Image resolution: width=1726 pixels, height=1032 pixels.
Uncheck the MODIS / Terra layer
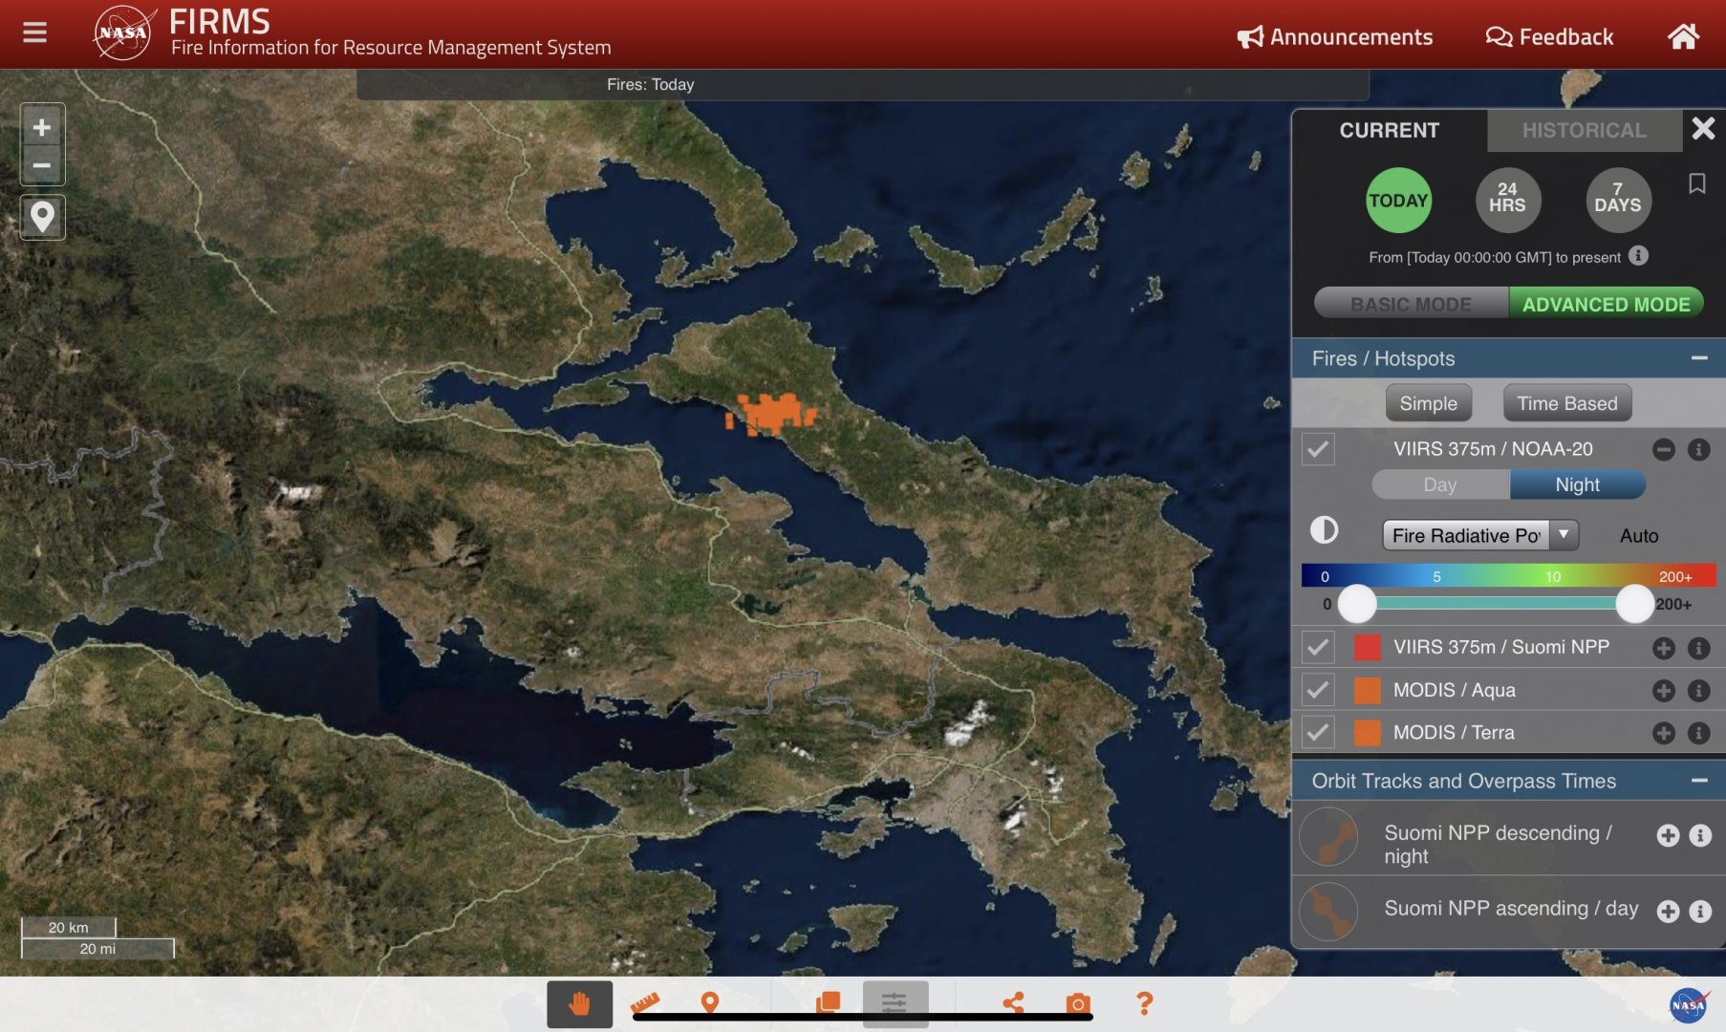coord(1318,733)
